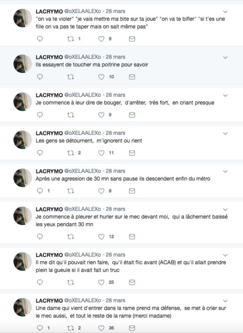The height and width of the screenshot is (333, 243).
Task: Reply to the "on va te violer" tweet
Action: click(40, 39)
